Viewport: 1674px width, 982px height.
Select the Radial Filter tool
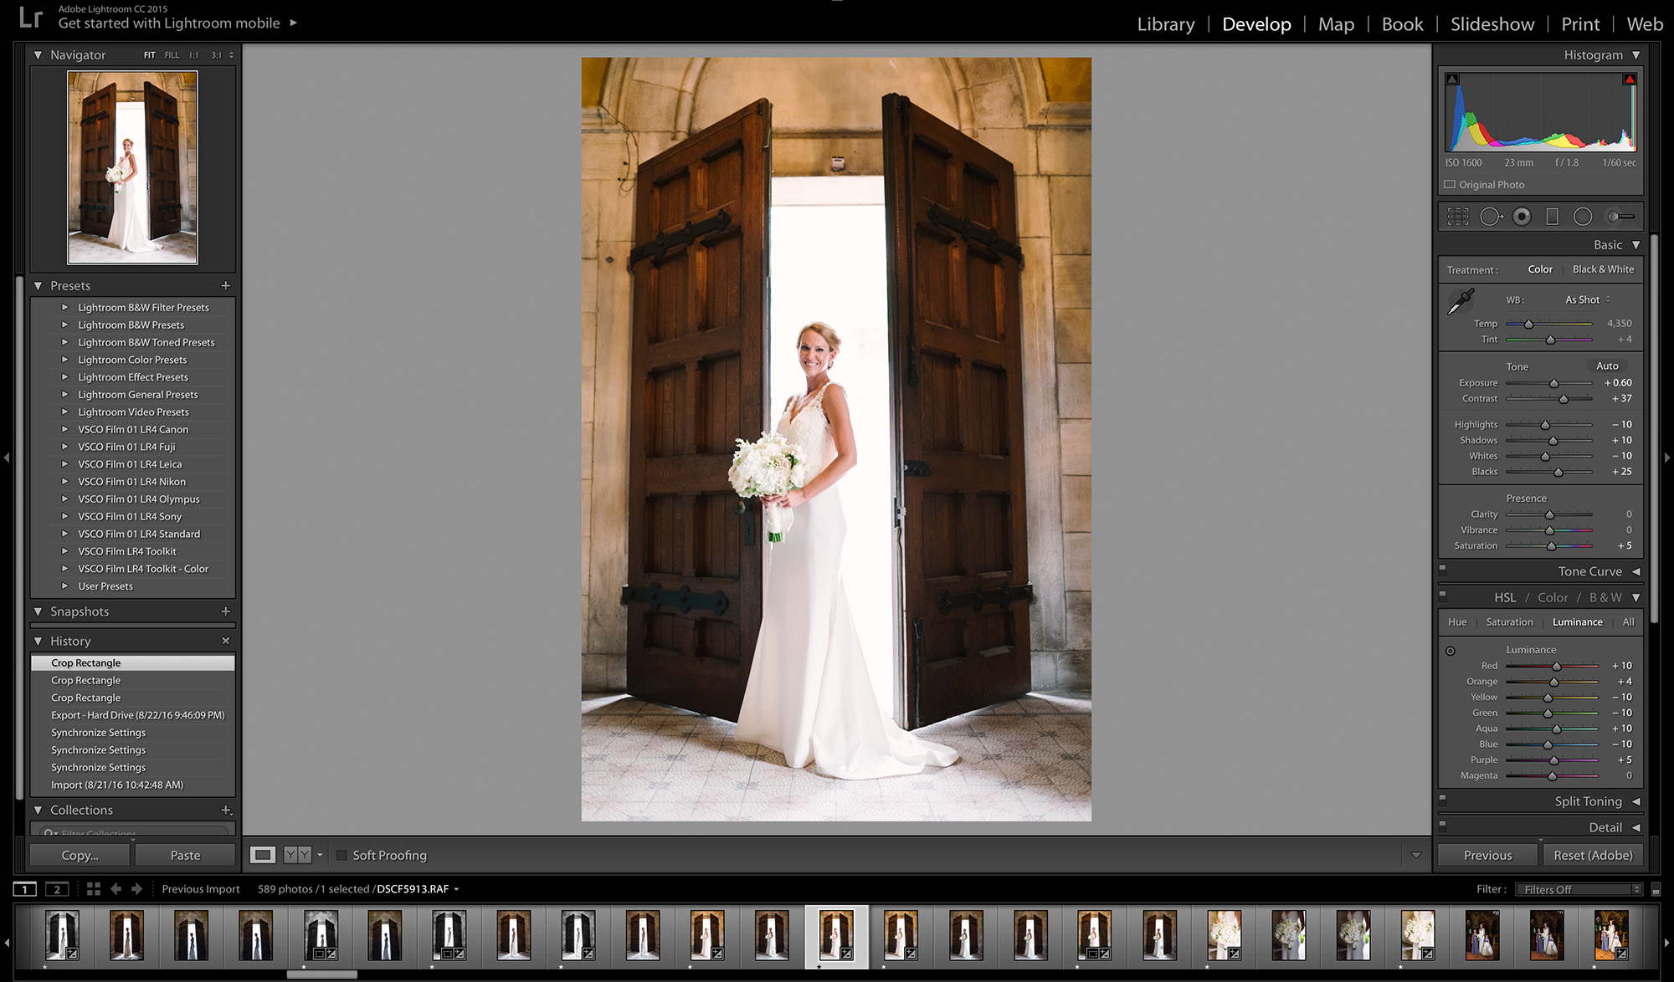(1583, 217)
